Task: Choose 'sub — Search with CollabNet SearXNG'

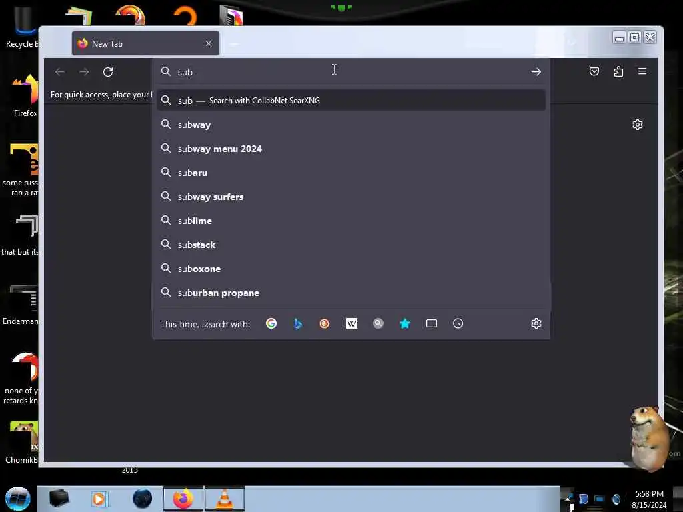Action: coord(351,101)
